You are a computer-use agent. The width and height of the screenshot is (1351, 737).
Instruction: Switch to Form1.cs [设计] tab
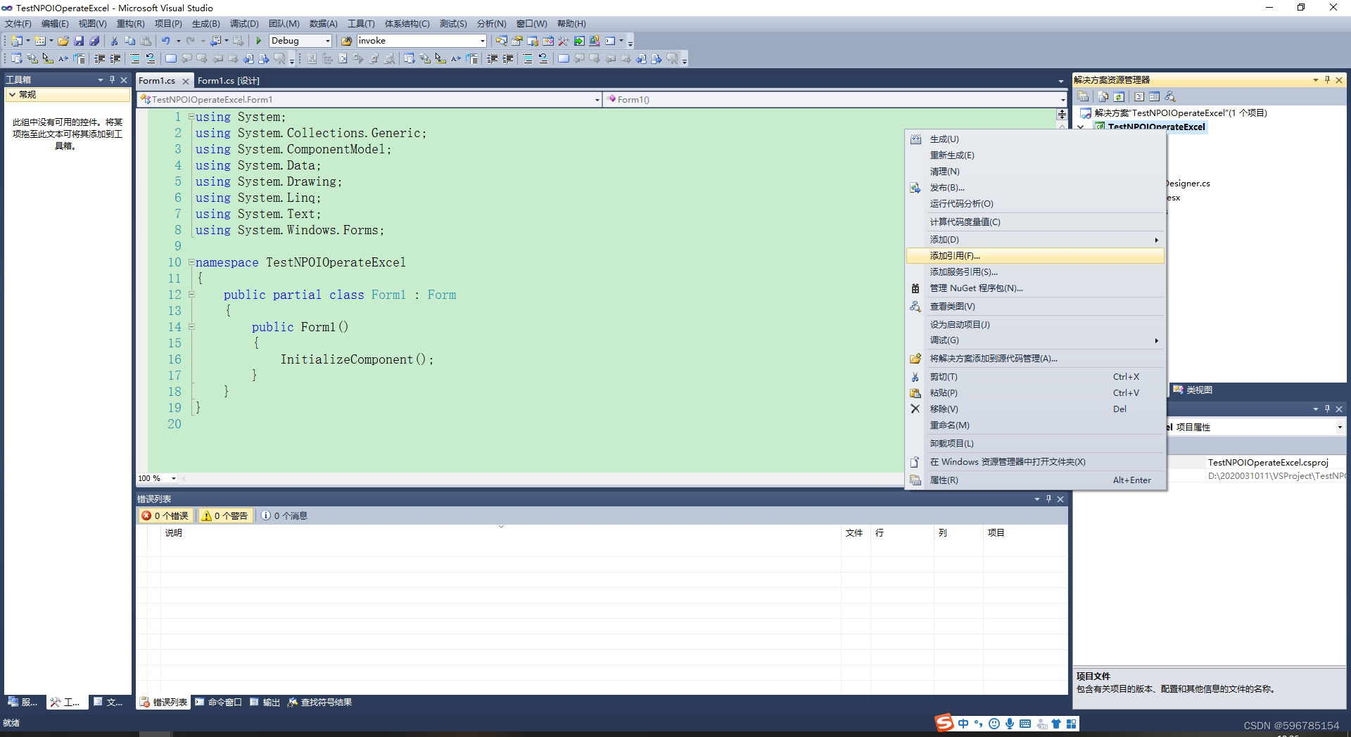pos(229,81)
